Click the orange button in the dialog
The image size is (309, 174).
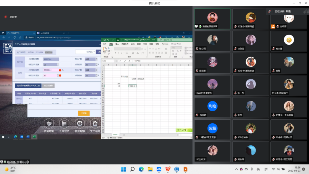pos(84,113)
